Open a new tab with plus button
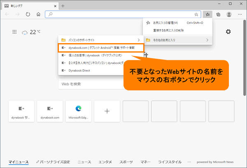 [63, 6]
